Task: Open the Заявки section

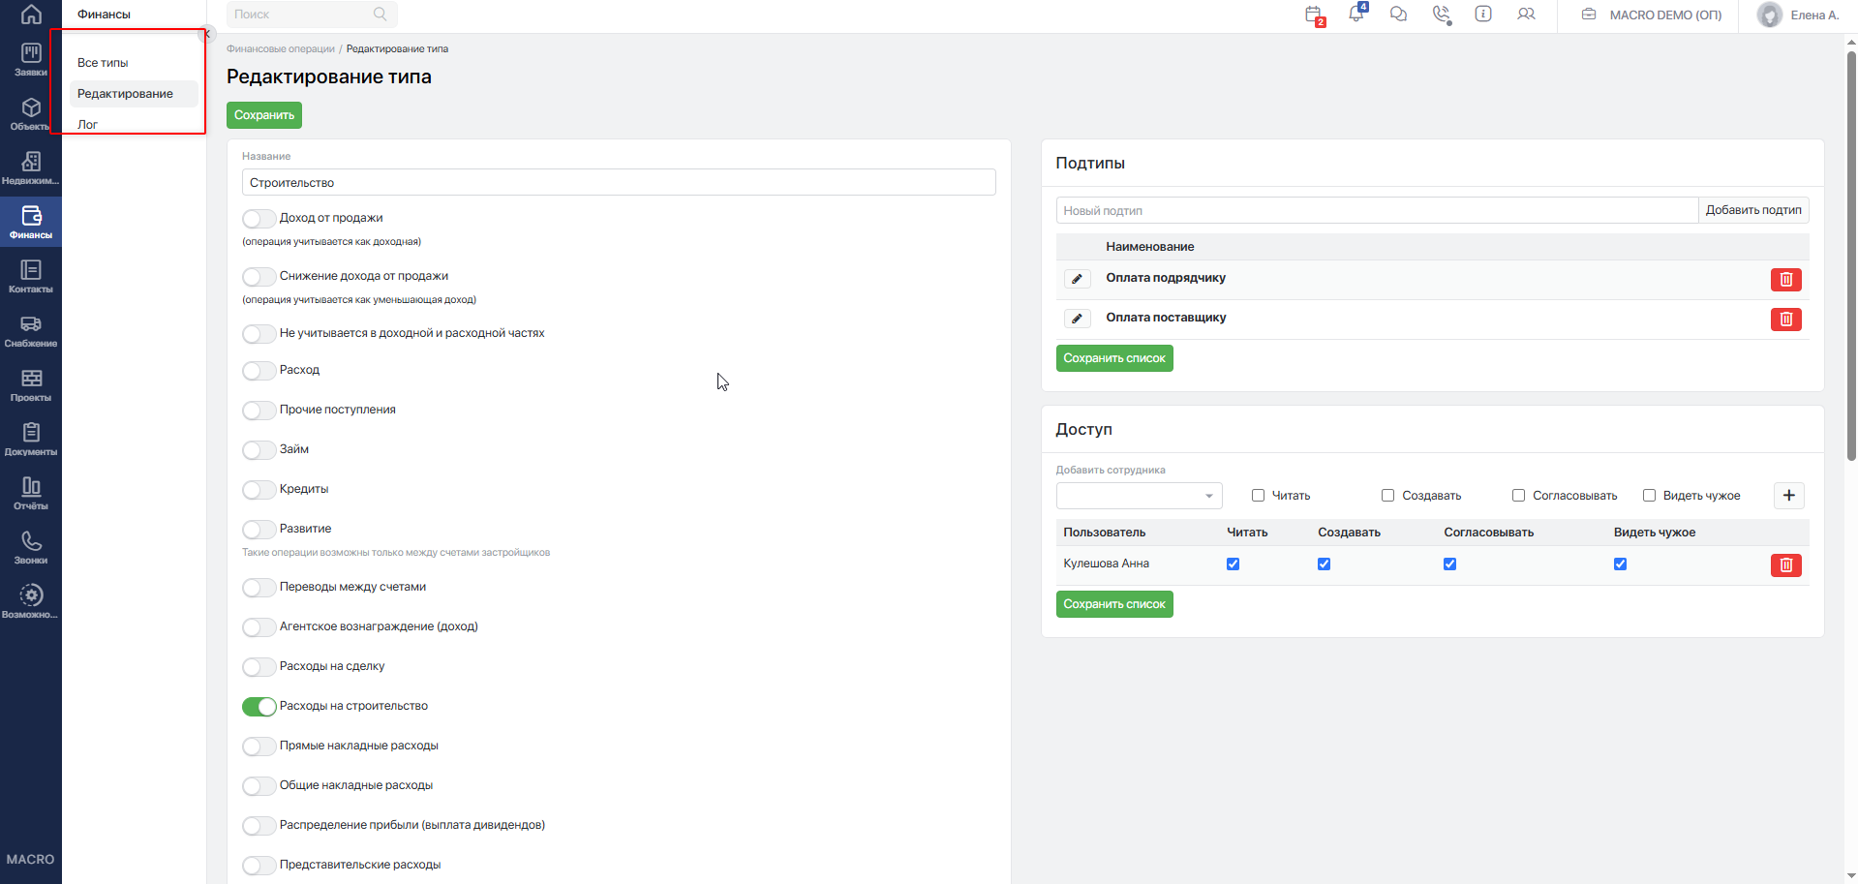Action: (31, 59)
